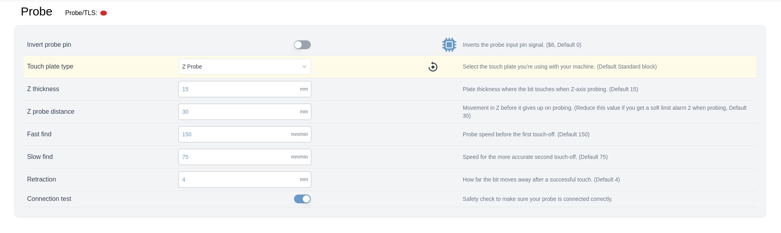
Task: Click the firmware chip icon for Invert probe pin
Action: click(449, 45)
